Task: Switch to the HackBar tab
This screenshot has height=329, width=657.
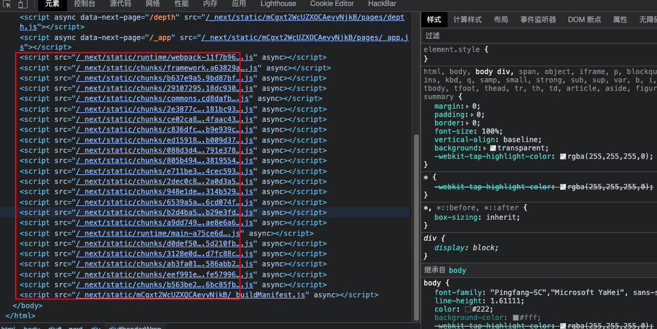Action: 382,4
